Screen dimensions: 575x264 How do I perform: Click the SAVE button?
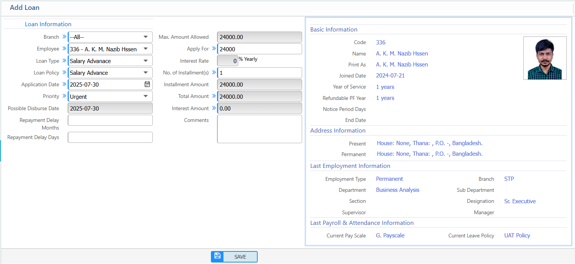[239, 256]
